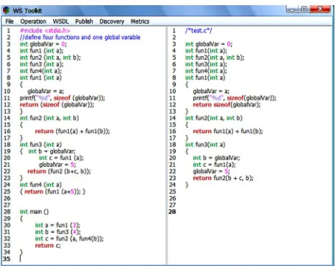Click 'int fun3(int a);' on right line 6
Image resolution: width=335 pixels, height=266 pixels.
pyautogui.click(x=206, y=64)
